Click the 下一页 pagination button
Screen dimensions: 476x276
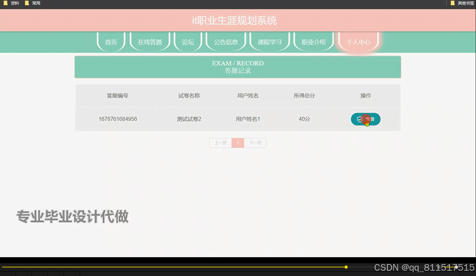pos(255,143)
